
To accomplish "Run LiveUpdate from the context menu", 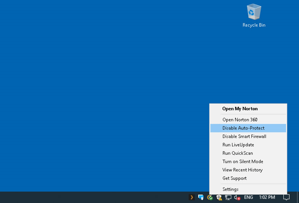I will [x=238, y=145].
